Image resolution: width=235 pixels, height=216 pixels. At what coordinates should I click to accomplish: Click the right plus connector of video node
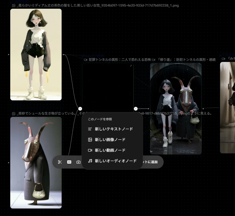tap(136, 109)
